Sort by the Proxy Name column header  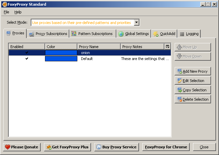[x=99, y=47]
